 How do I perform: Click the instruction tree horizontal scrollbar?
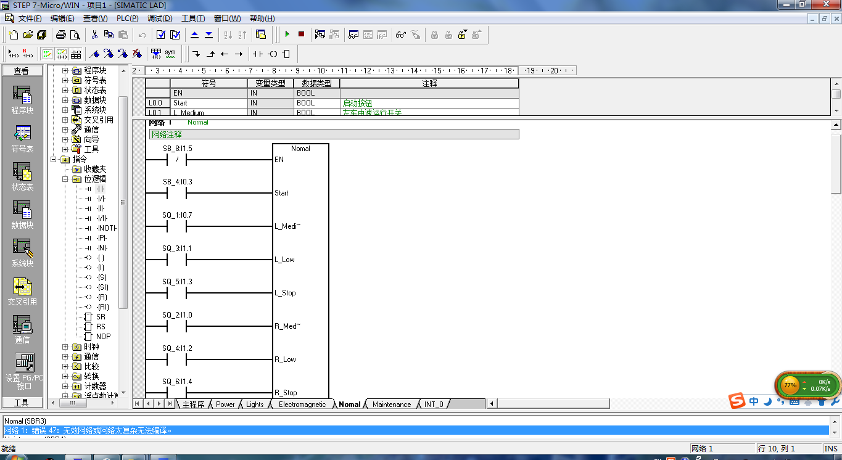coord(86,403)
